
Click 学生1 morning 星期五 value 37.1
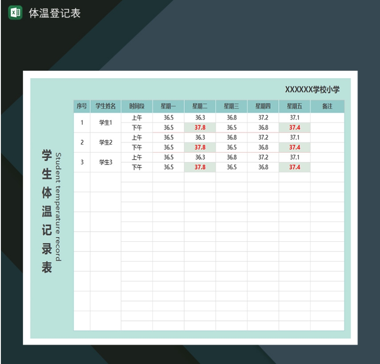(x=294, y=118)
